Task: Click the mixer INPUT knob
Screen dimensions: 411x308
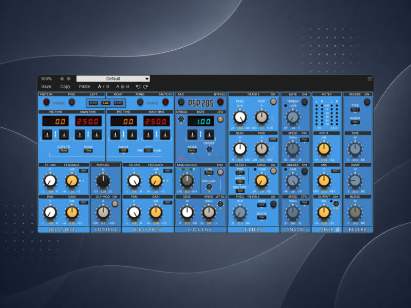Action: tap(324, 149)
